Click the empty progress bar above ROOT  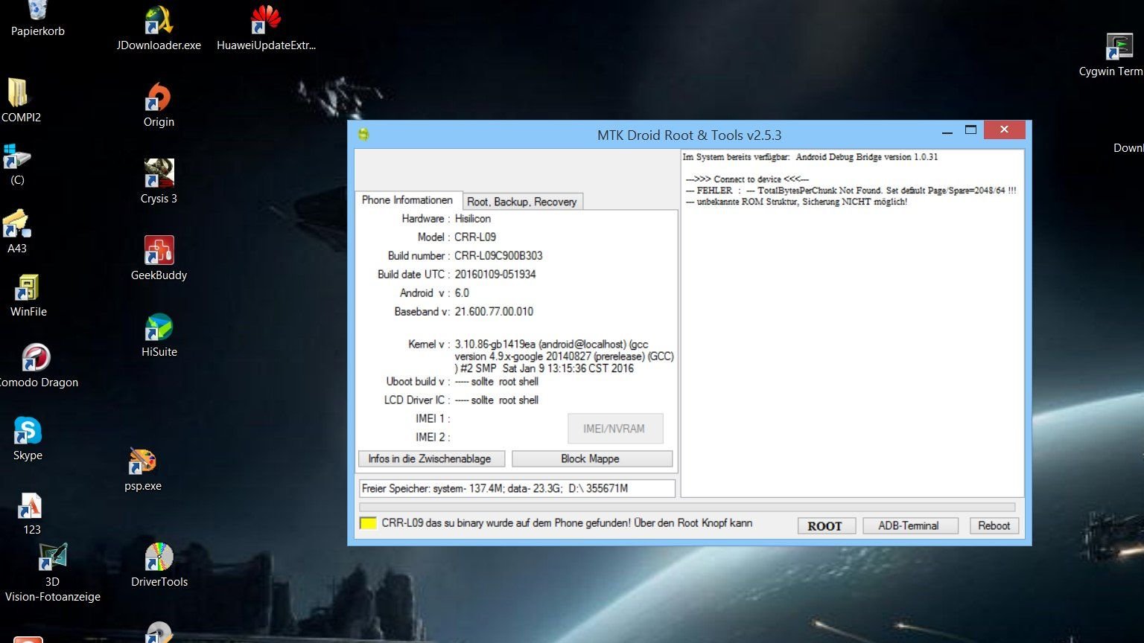(x=687, y=508)
